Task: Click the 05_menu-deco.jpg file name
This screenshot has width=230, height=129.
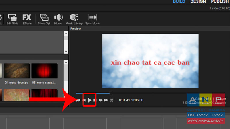Action: click(16, 83)
